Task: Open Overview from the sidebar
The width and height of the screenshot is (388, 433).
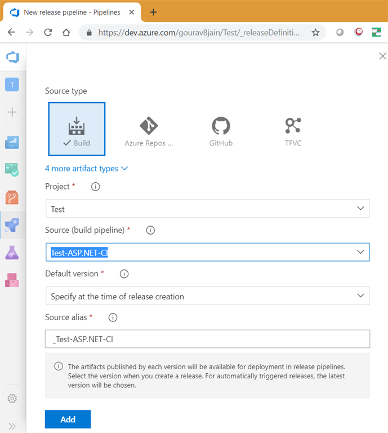Action: pos(12,142)
